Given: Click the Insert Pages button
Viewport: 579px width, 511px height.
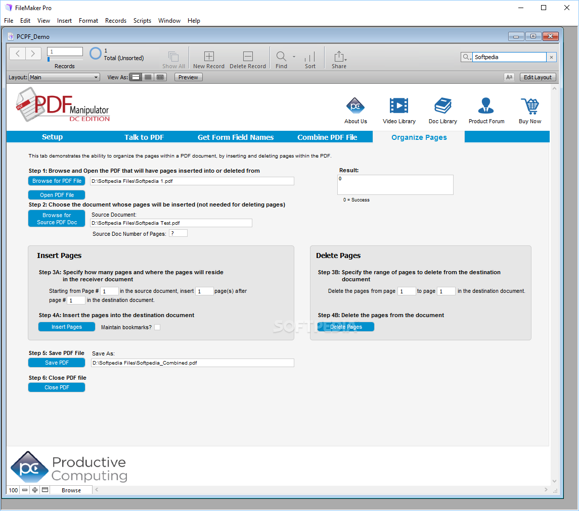Looking at the screenshot, I should [67, 327].
